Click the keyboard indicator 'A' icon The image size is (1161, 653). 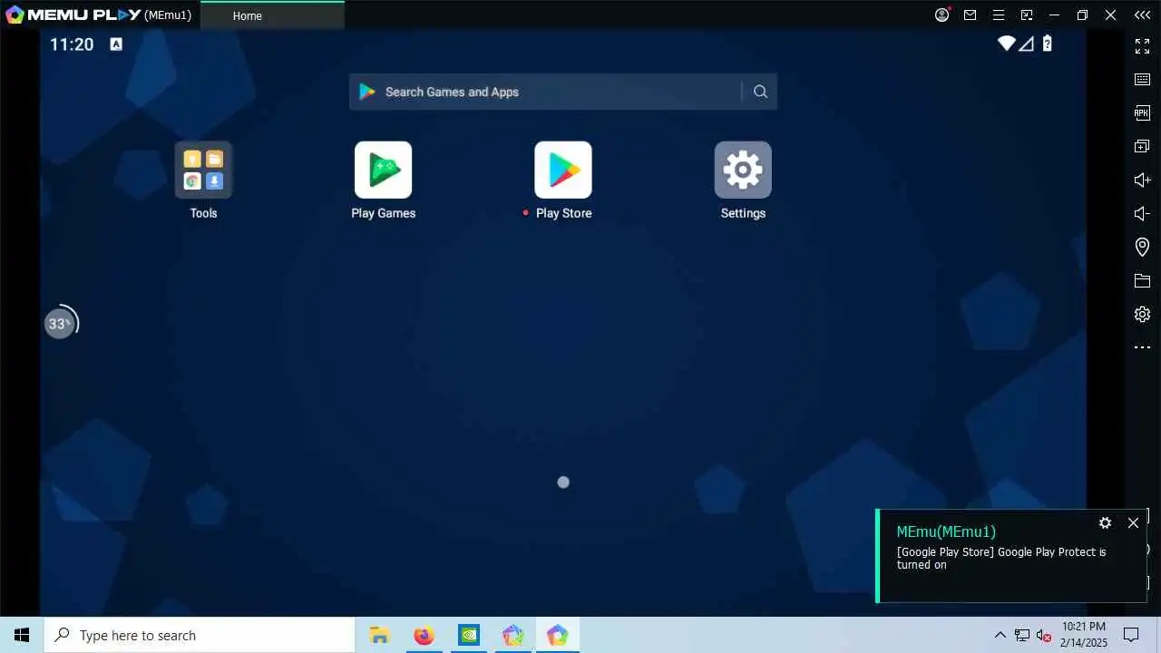click(x=116, y=44)
